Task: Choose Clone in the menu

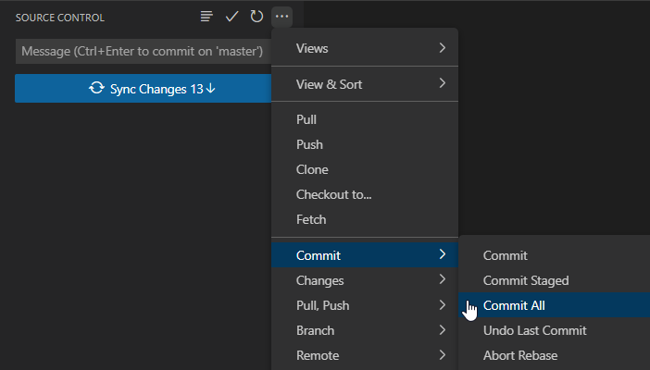Action: pyautogui.click(x=312, y=169)
